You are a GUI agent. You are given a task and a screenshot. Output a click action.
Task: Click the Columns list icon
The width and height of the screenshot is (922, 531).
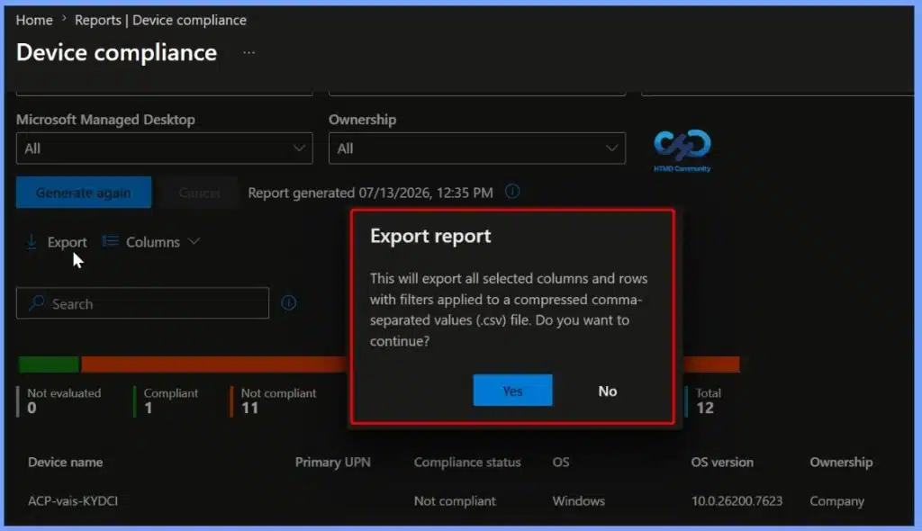pyautogui.click(x=110, y=241)
